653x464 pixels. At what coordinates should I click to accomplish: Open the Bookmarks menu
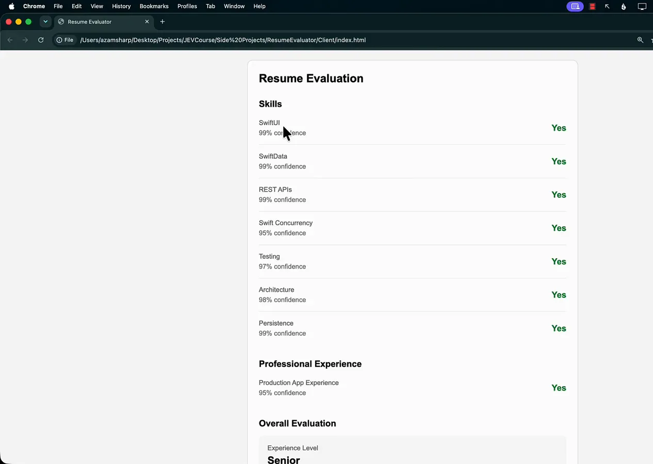(x=154, y=6)
